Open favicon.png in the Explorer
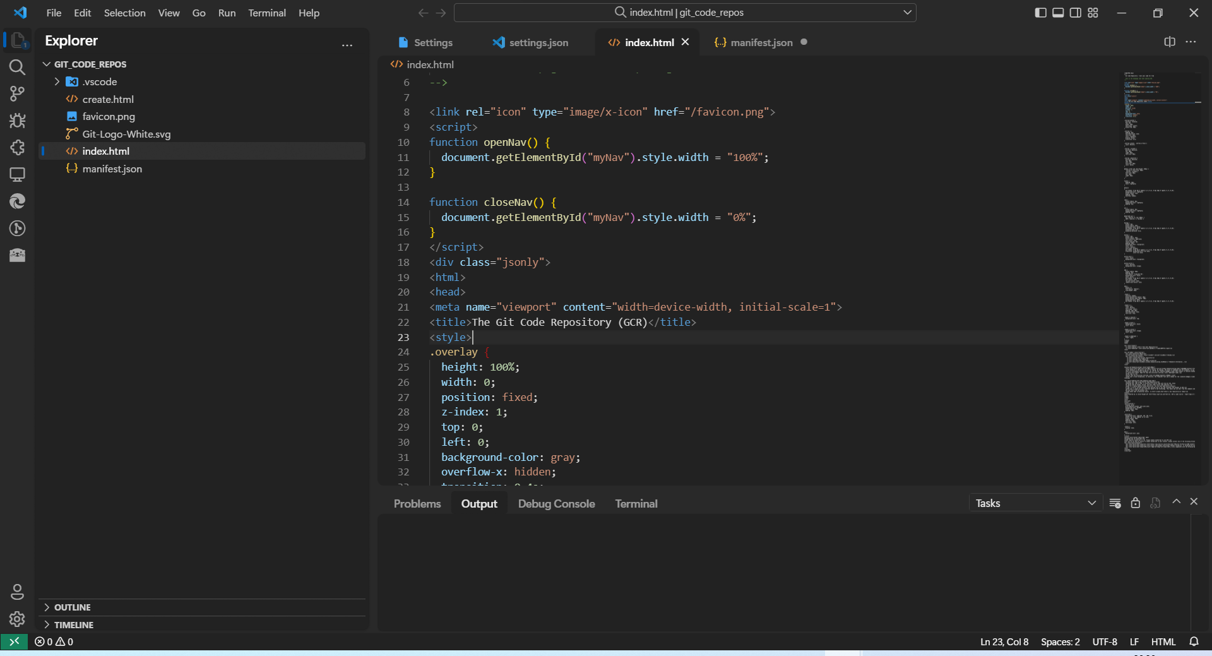This screenshot has width=1212, height=656. click(202, 116)
